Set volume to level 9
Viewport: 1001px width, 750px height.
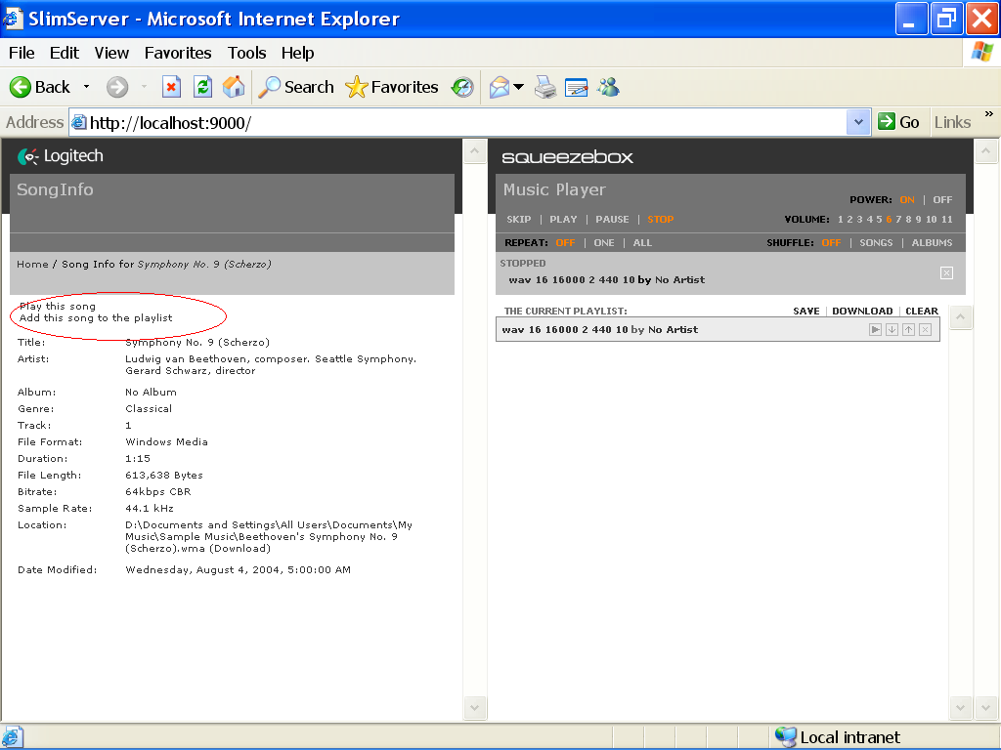pyautogui.click(x=918, y=220)
